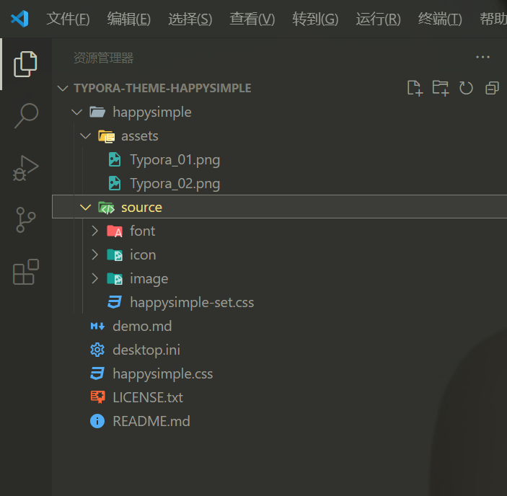Open the file Typora_01.png
This screenshot has width=507, height=496.
tap(175, 160)
